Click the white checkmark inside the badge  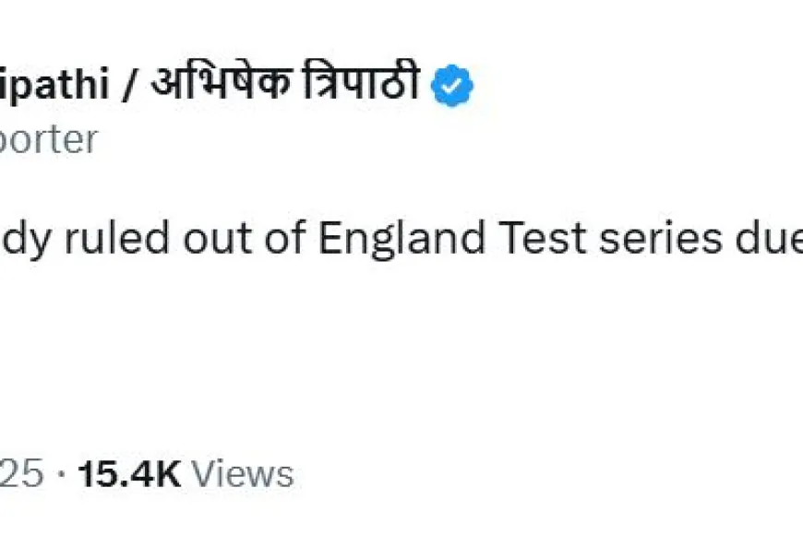tap(451, 86)
